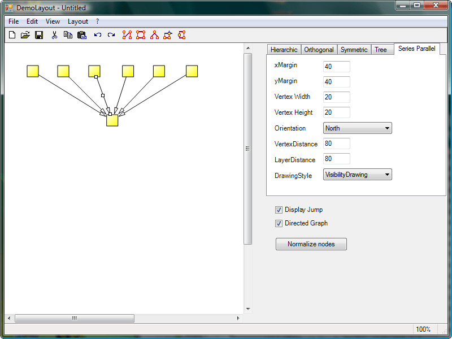Click the horizontal scrollbar left arrow
This screenshot has height=339, width=452.
pos(9,318)
